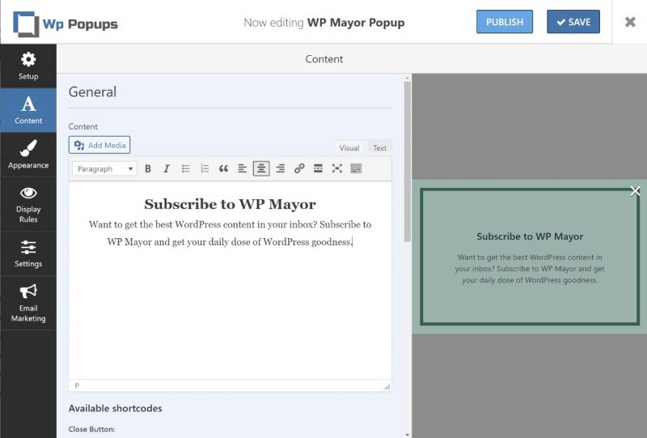Click the content panel vertical scrollbar
647x438 pixels.
point(408,161)
